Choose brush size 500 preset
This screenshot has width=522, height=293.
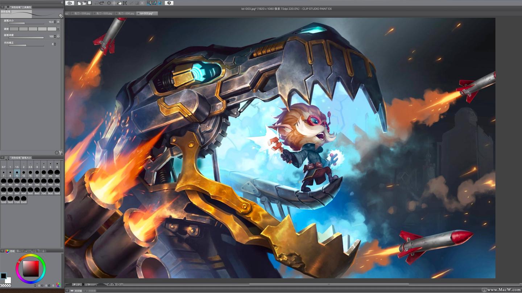point(30,191)
